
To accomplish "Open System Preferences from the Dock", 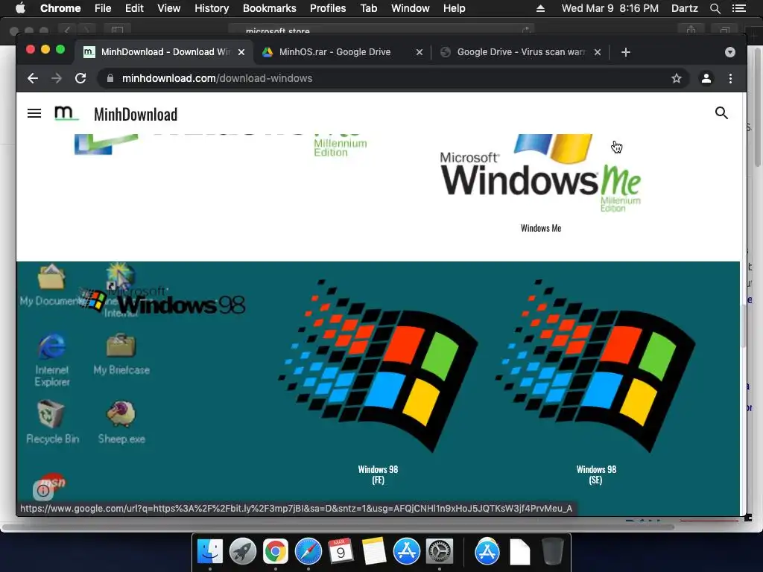I will (x=440, y=552).
